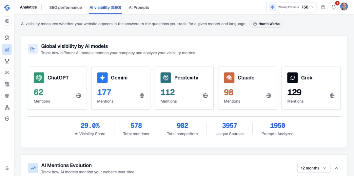Image resolution: width=354 pixels, height=176 pixels.
Task: Open the settings gear in sidebar
Action: pos(7,96)
